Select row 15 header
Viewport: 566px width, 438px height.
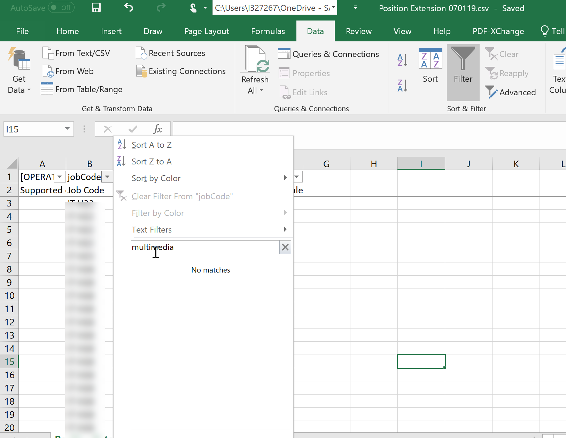click(x=9, y=362)
